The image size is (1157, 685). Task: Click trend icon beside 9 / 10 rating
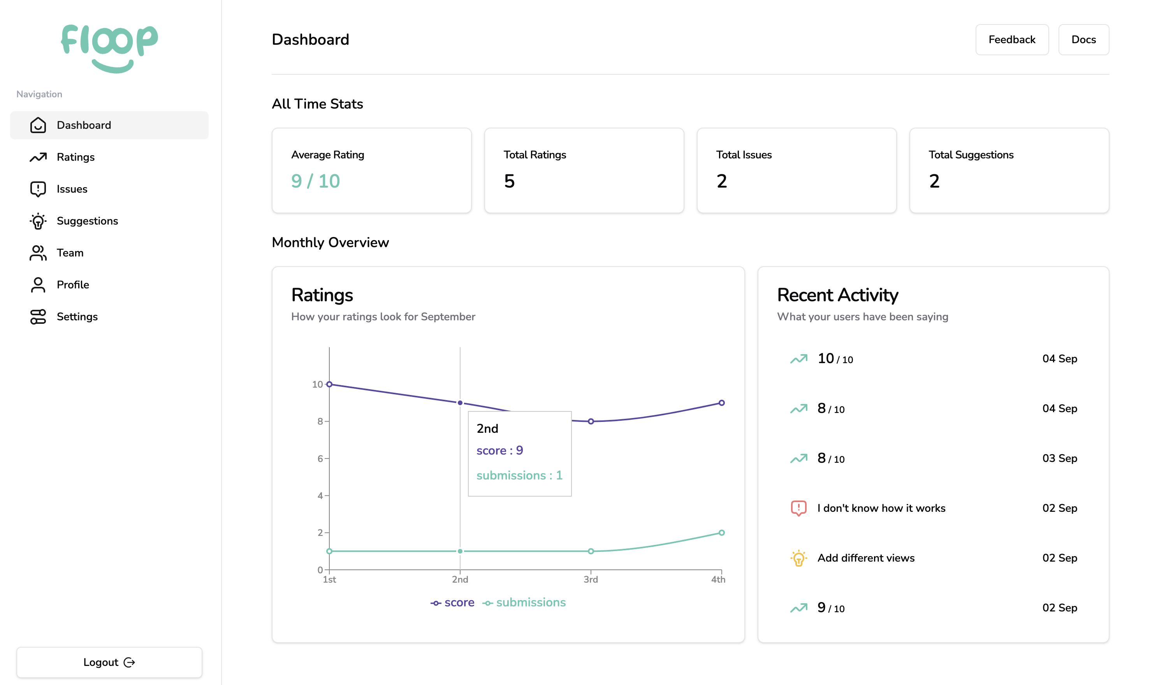pyautogui.click(x=799, y=608)
